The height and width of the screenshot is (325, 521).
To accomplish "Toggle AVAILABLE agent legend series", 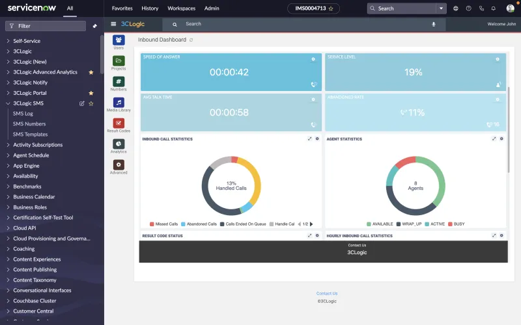I will [x=380, y=224].
